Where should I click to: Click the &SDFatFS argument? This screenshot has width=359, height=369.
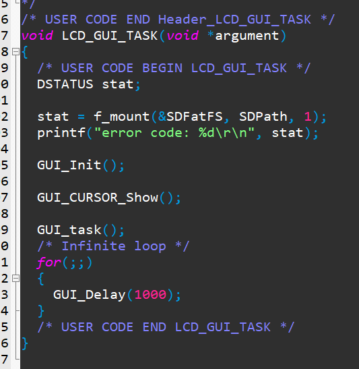coord(191,117)
